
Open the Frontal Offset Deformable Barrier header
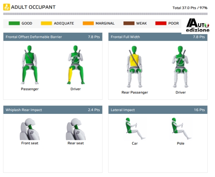pyautogui.click(x=53, y=37)
